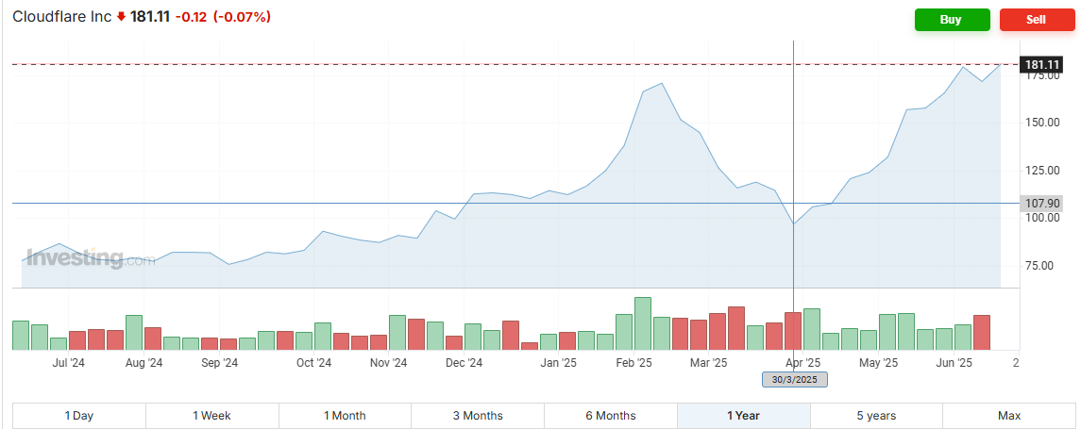Click the red down arrow next to price
The width and height of the screenshot is (1081, 429).
[122, 17]
